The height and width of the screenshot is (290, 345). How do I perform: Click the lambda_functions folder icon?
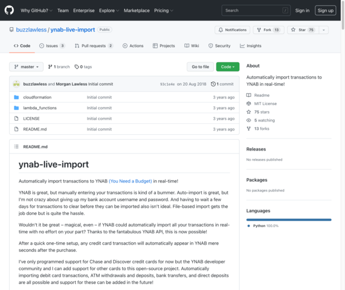[x=16, y=108]
